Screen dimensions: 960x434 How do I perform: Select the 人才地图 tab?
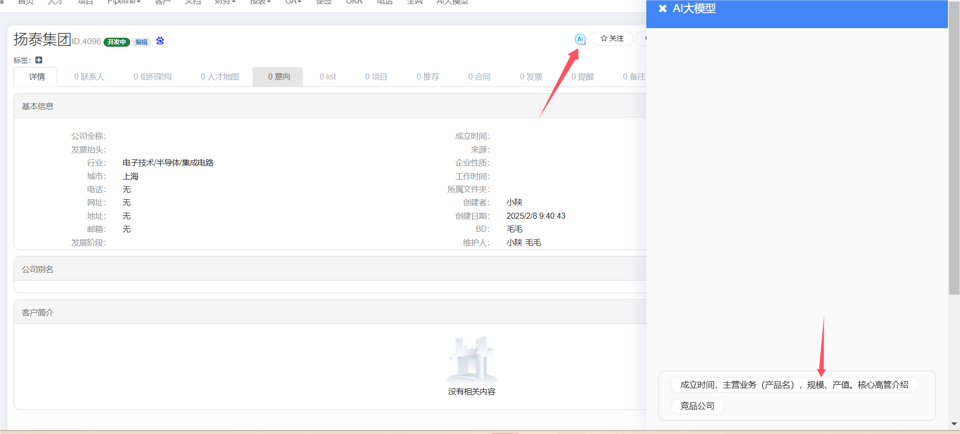pyautogui.click(x=220, y=77)
